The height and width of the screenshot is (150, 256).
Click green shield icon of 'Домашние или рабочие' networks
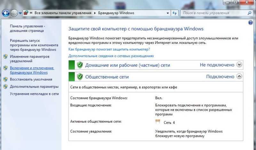coord(80,65)
